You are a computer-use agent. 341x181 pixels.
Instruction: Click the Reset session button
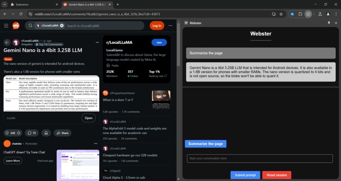point(277,175)
